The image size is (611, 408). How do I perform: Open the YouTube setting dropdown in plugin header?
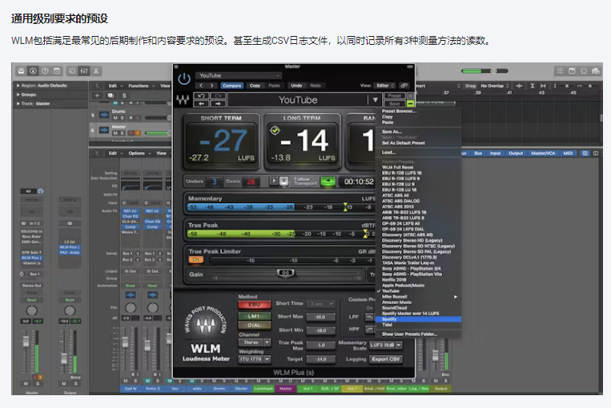coord(239,75)
